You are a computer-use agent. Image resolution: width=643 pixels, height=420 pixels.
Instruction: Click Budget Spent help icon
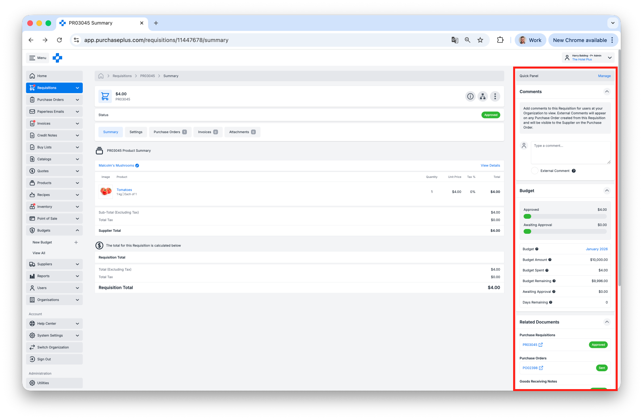[547, 271]
